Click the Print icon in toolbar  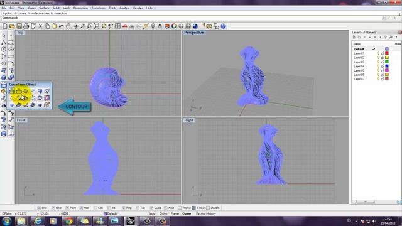[26, 26]
